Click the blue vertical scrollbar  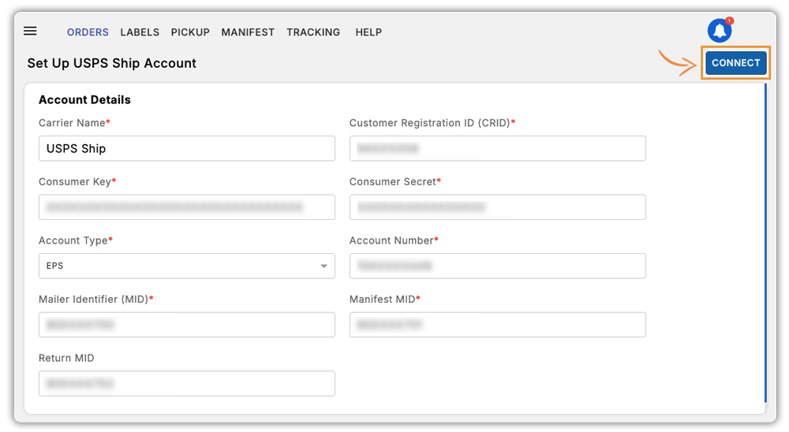[765, 243]
